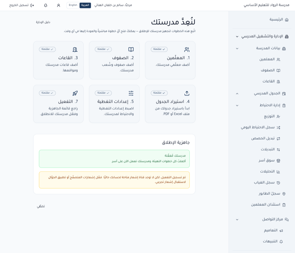295x253 pixels.
Task: Click the users icon on المعلّمين card
Action: [187, 50]
